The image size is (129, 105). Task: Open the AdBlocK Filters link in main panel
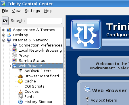click(x=104, y=100)
